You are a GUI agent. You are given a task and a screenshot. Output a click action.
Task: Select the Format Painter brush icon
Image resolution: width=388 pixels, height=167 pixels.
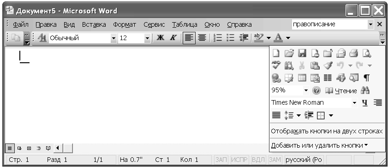(328, 66)
